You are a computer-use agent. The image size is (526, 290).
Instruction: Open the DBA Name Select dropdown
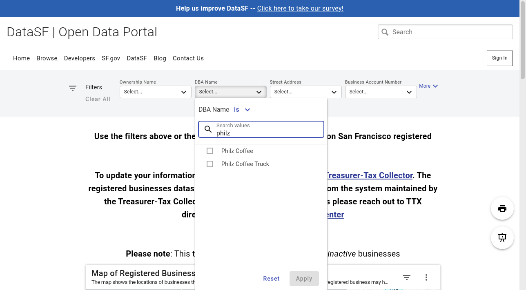click(x=230, y=92)
